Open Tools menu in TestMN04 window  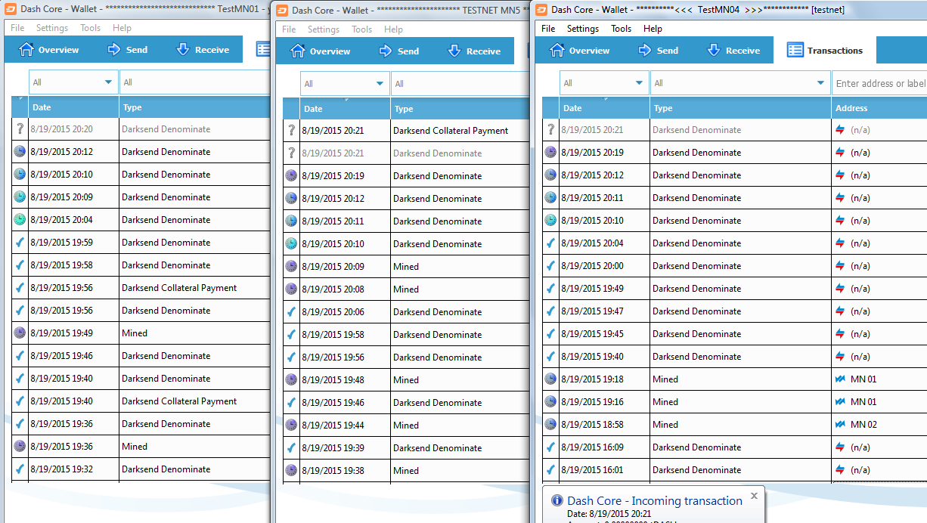click(x=622, y=29)
